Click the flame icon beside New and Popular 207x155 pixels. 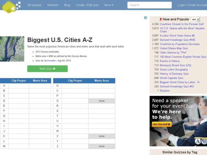click(161, 19)
